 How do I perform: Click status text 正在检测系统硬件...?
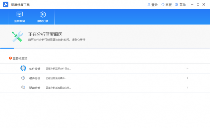[56, 78]
